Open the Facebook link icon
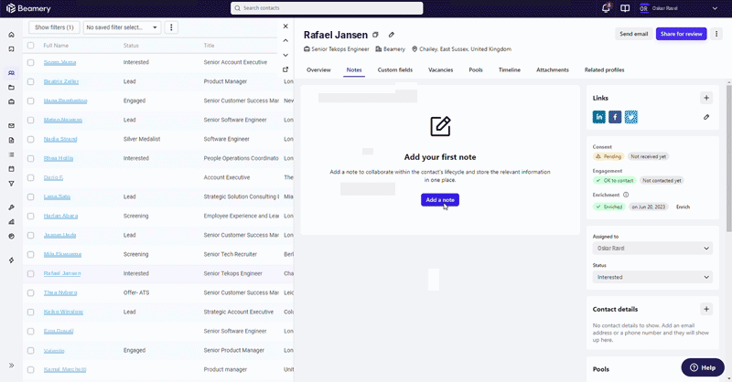The image size is (732, 382). click(x=615, y=117)
